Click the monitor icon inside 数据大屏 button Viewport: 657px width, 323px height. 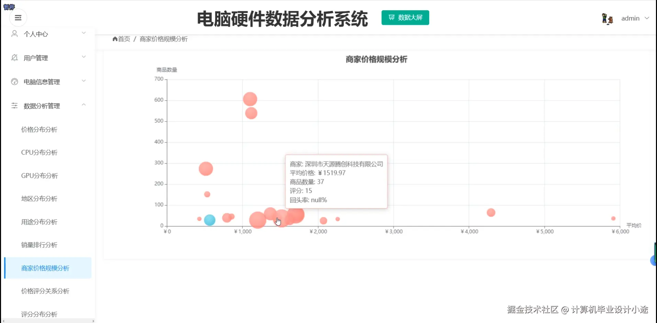[391, 17]
